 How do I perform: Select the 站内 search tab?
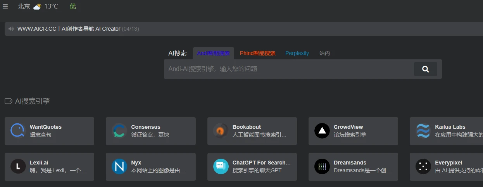[324, 54]
